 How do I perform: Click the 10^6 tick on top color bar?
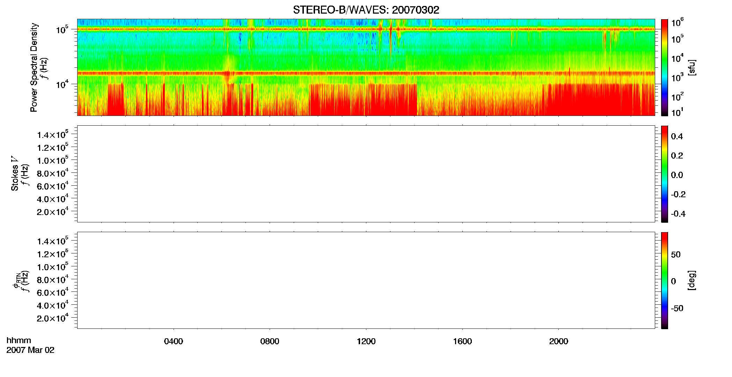click(677, 23)
